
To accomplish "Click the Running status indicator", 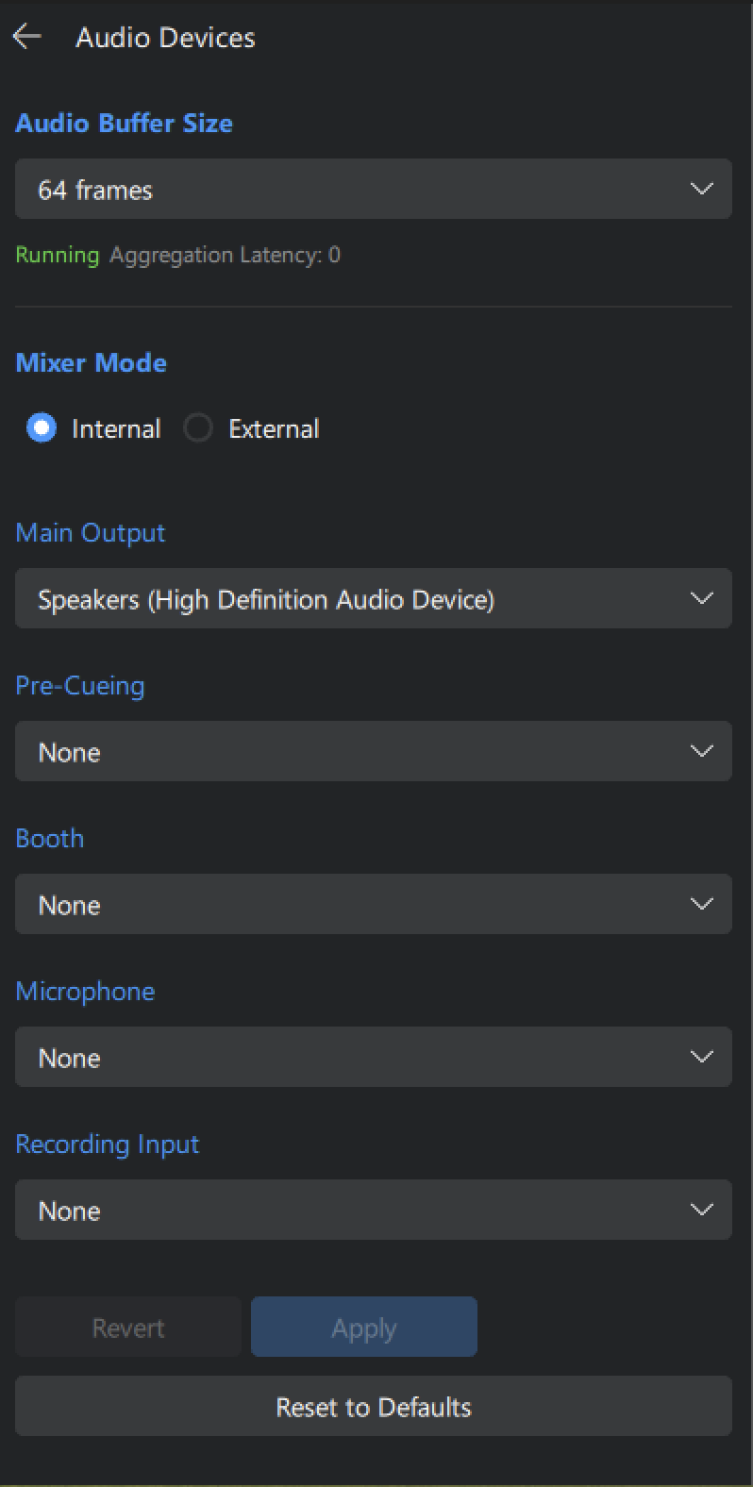I will tap(58, 254).
